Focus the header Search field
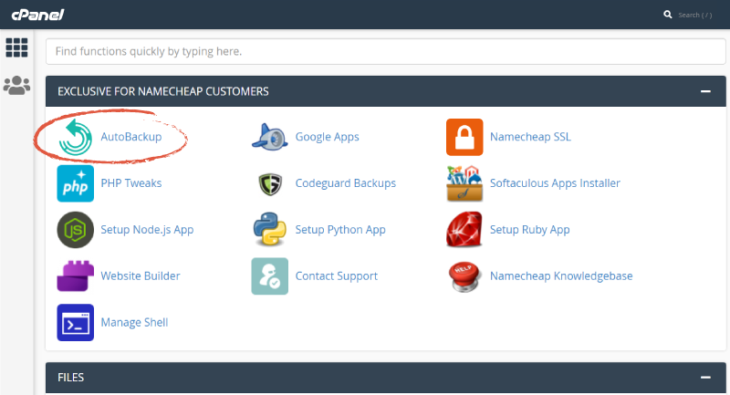This screenshot has height=395, width=730. click(x=695, y=15)
